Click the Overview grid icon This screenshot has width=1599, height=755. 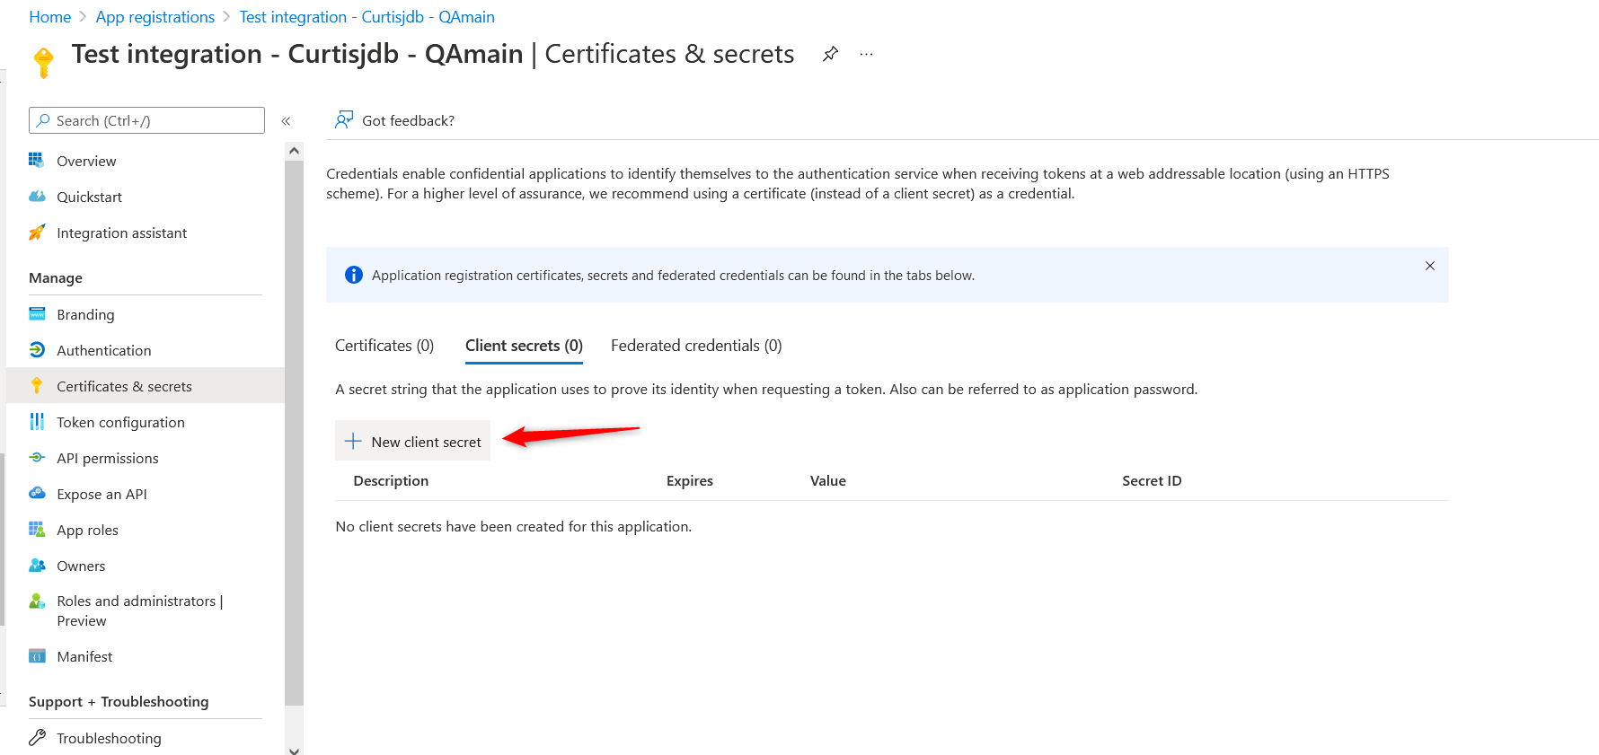point(37,161)
